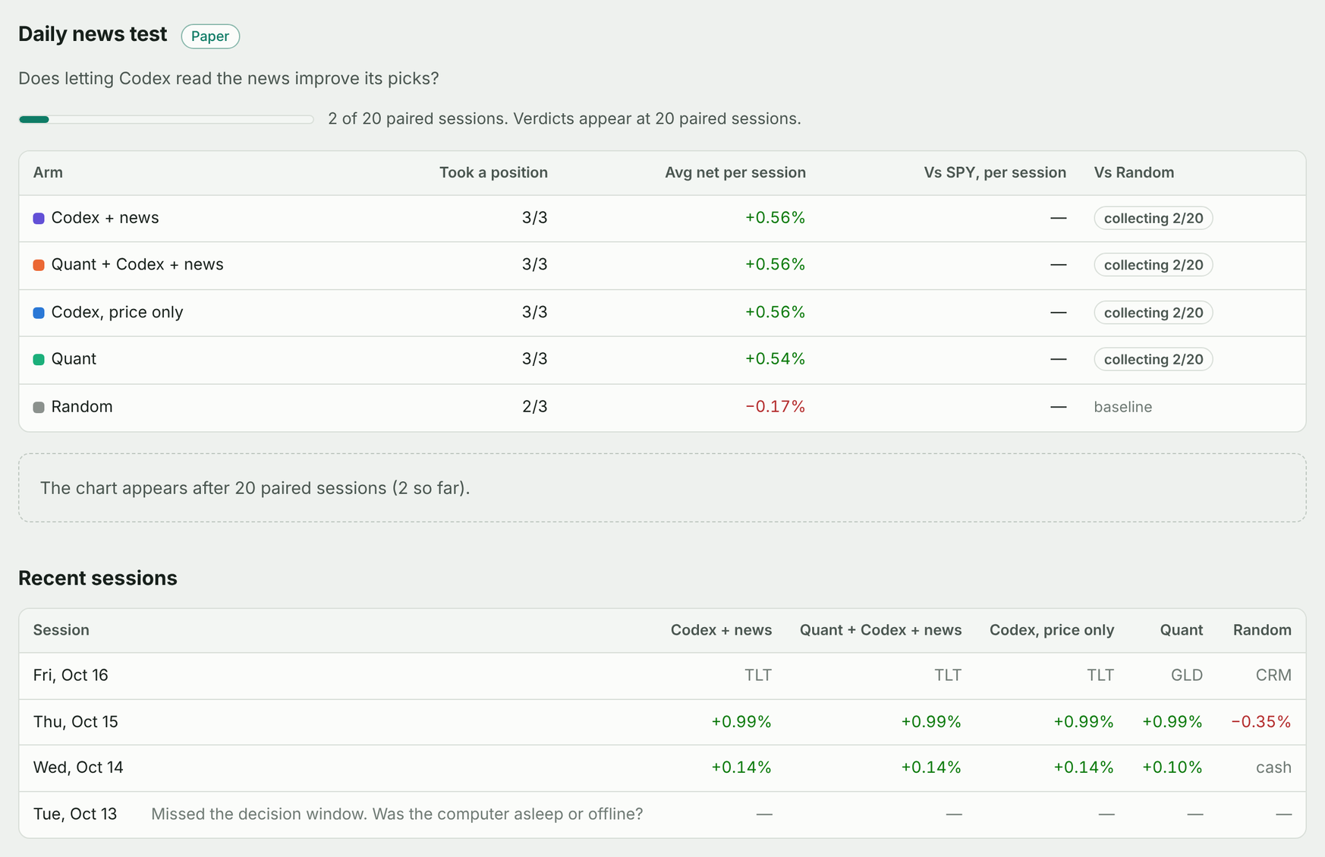Click the 2 of 20 paired sessions text

[565, 118]
